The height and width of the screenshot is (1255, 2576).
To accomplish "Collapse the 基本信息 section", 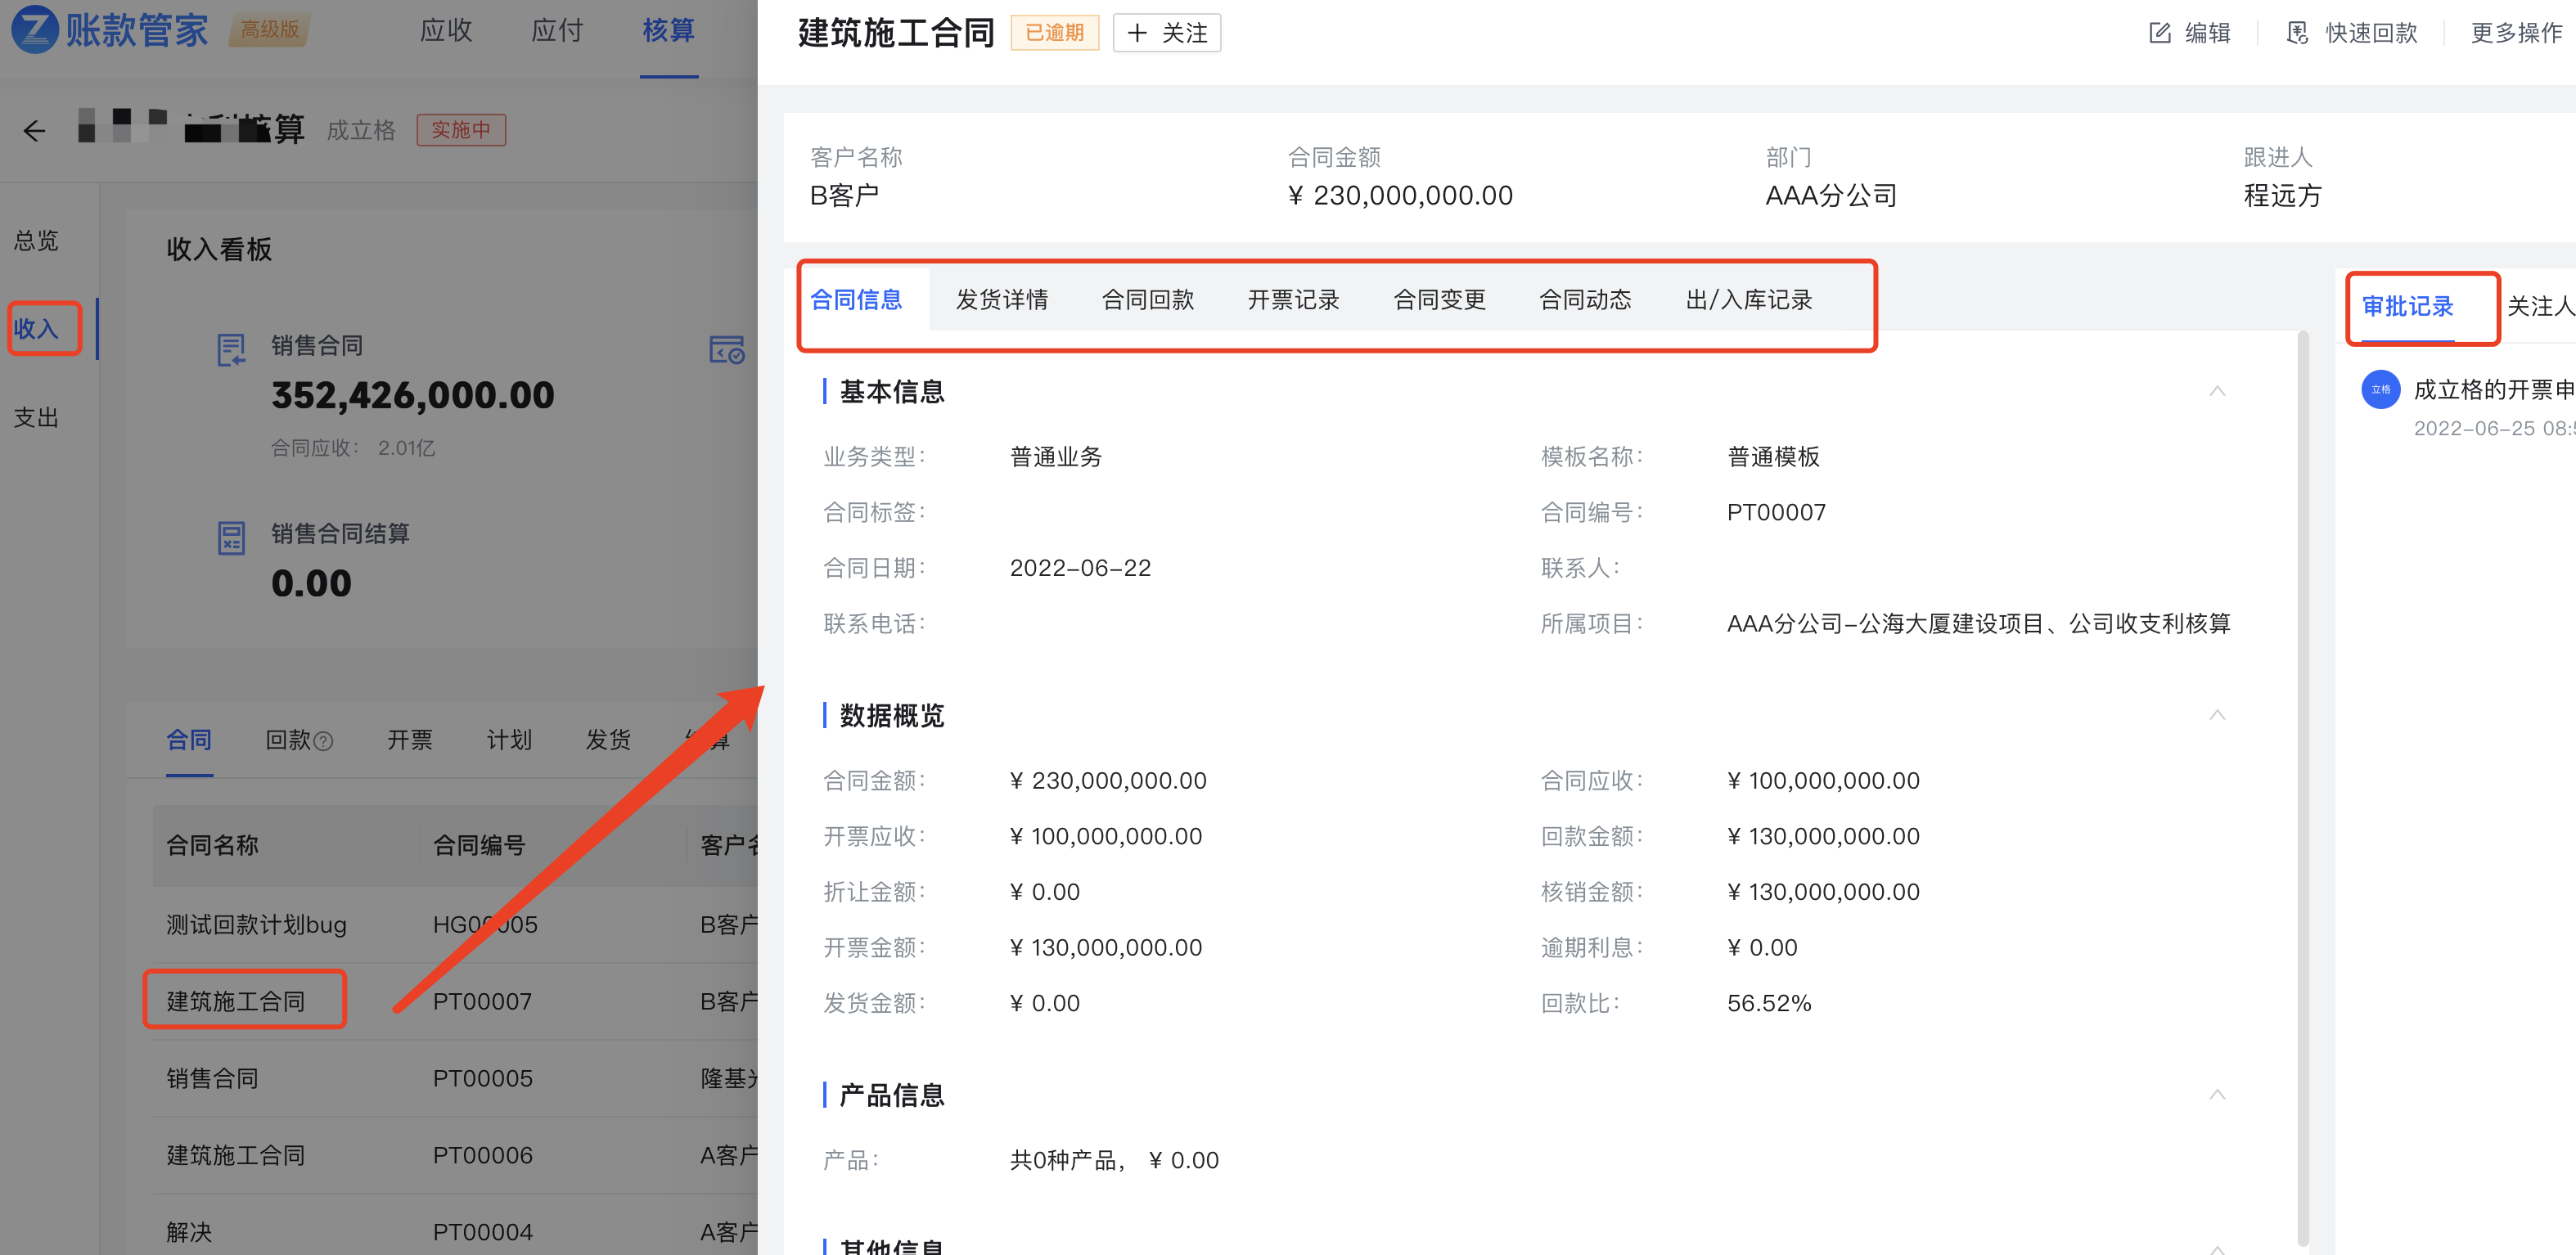I will tap(2217, 391).
